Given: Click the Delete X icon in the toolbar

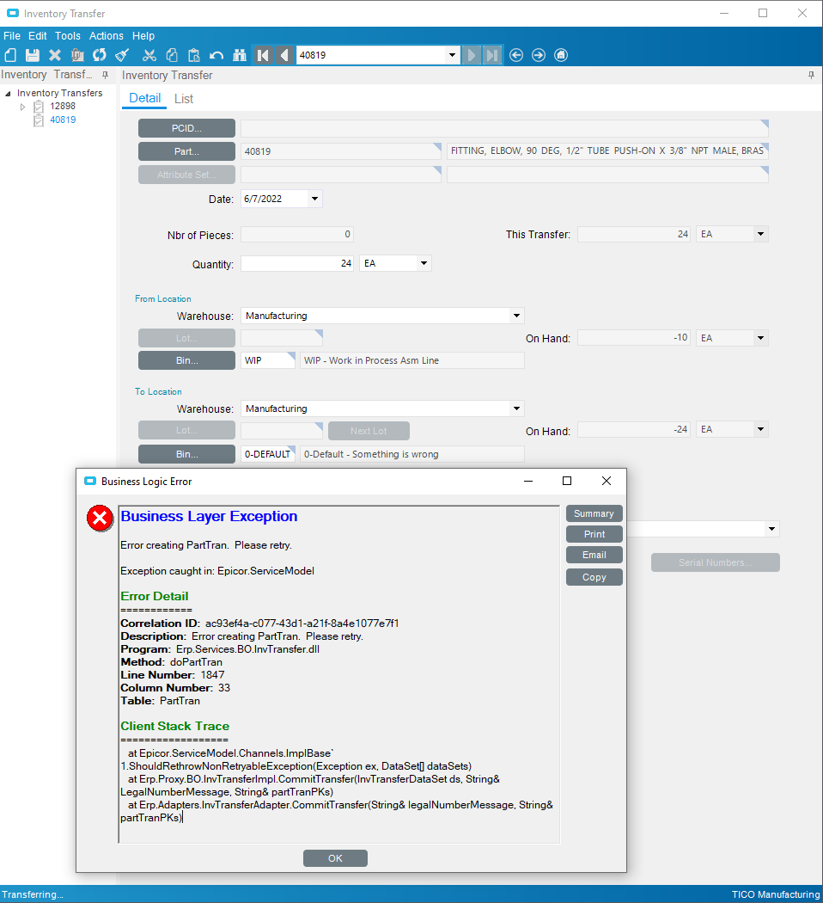Looking at the screenshot, I should pyautogui.click(x=55, y=55).
